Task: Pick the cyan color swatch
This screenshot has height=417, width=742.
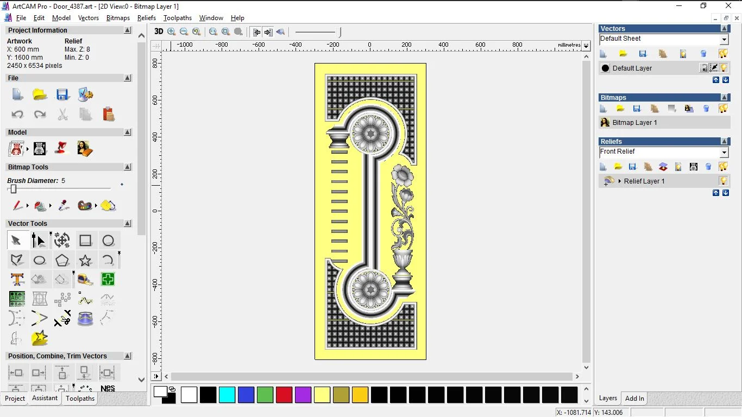Action: (227, 395)
